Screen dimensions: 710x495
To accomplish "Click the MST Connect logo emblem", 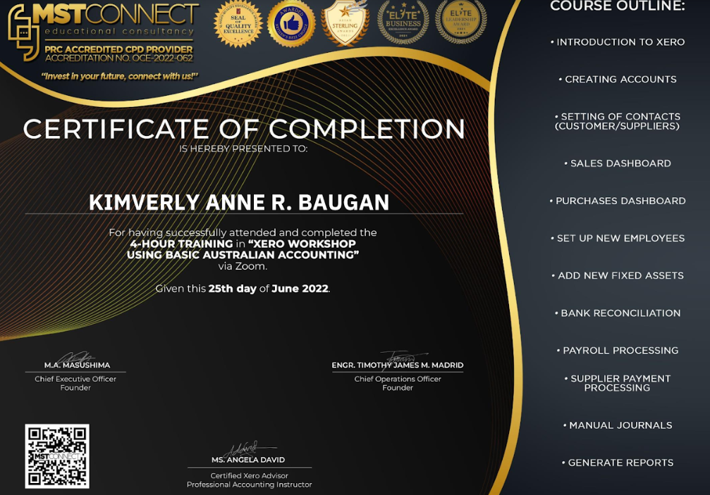I will click(23, 32).
